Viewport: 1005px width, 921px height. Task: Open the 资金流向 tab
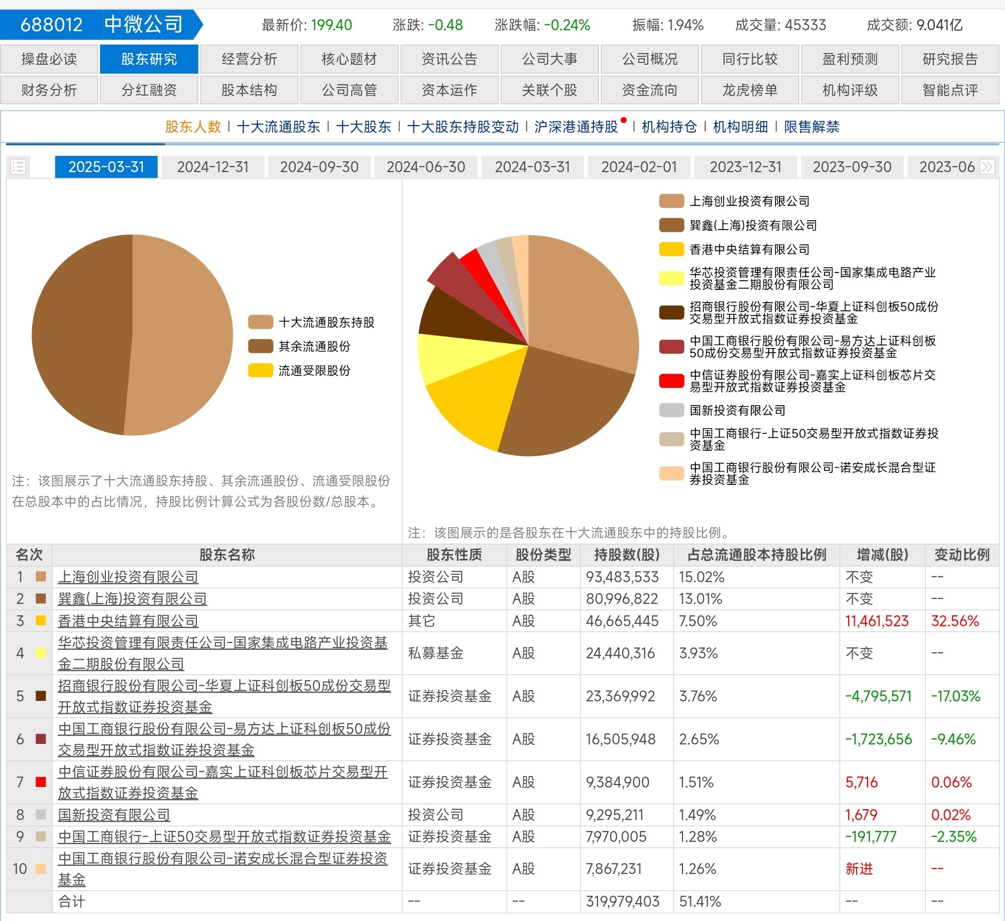coord(649,90)
